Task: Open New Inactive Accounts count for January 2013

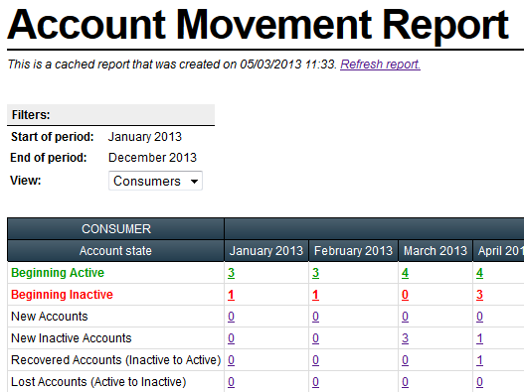Action: 231,338
